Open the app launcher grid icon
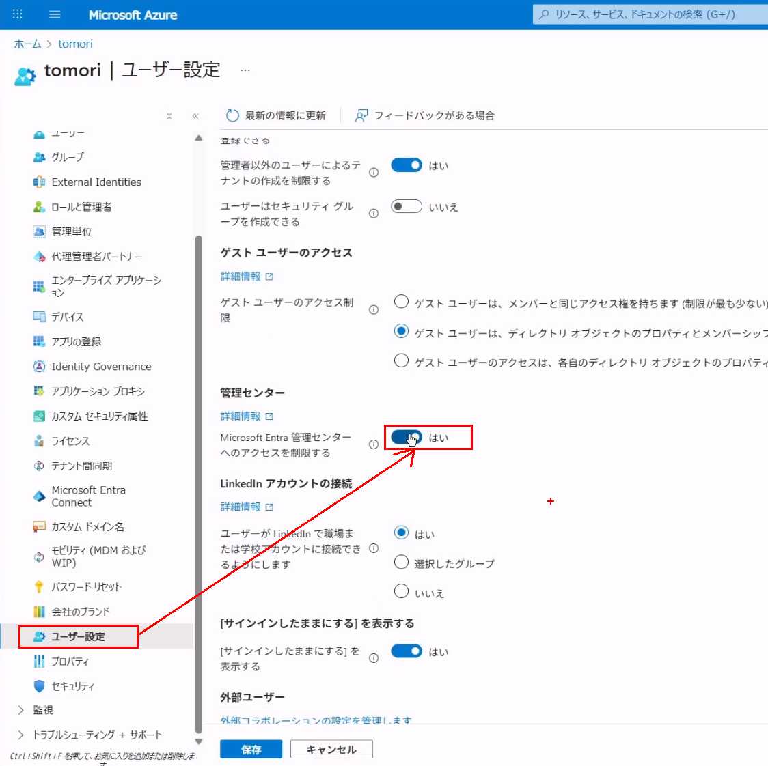Viewport: 768px width, 766px height. (18, 14)
